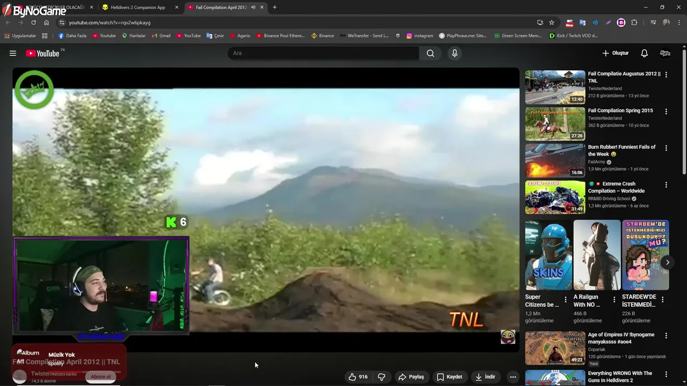This screenshot has width=687, height=386.
Task: Open the browser profile avatar menu
Action: [666, 23]
